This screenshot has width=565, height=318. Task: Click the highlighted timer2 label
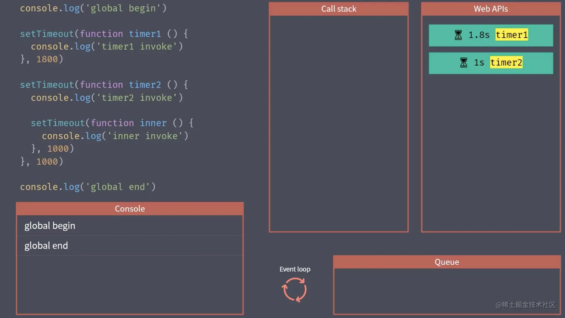point(506,62)
